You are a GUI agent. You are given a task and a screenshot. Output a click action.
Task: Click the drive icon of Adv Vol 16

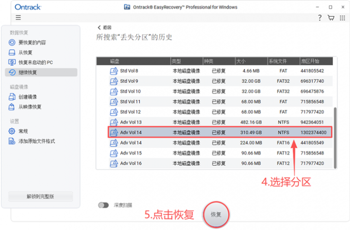pos(114,163)
